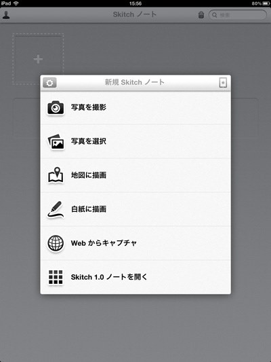
Task: Open the trash icon in the top bar
Action: coord(201,15)
